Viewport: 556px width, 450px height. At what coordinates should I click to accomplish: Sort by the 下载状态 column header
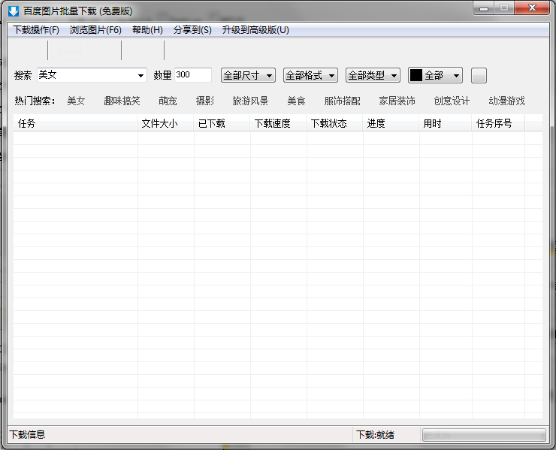(334, 123)
